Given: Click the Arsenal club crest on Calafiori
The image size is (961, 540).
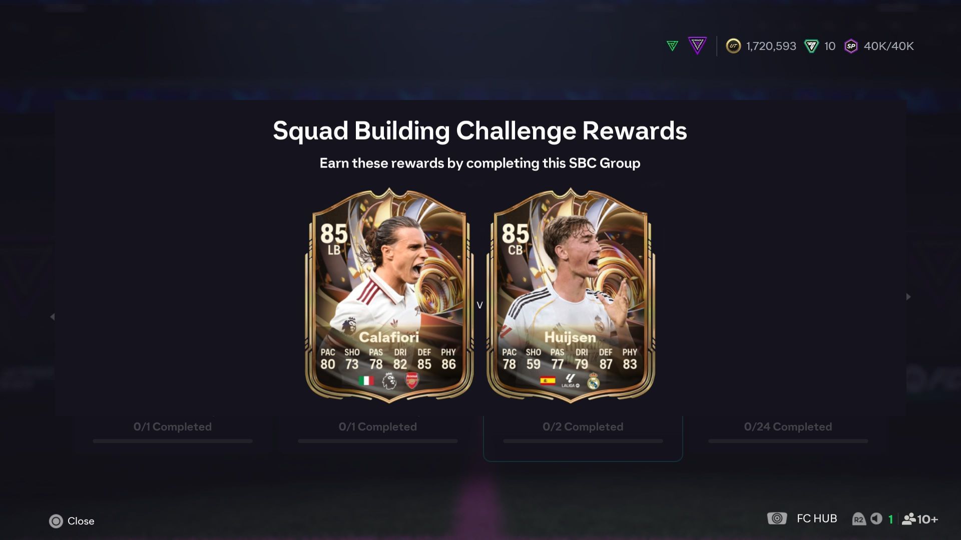Looking at the screenshot, I should point(412,381).
